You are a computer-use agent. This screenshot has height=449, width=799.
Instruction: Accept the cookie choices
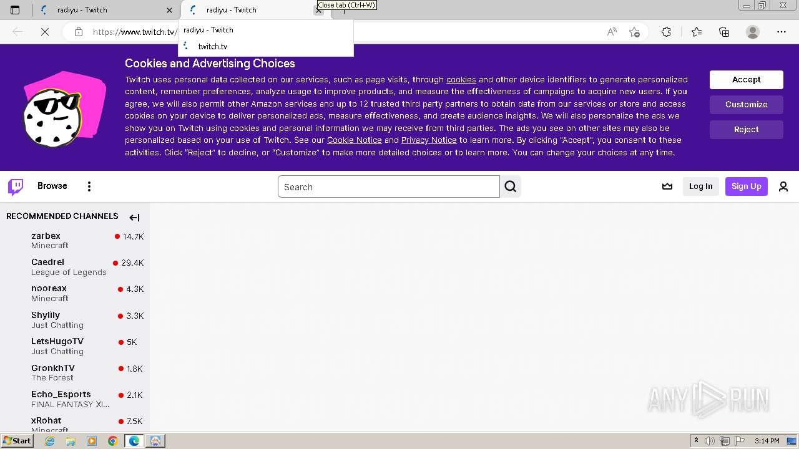coord(747,79)
